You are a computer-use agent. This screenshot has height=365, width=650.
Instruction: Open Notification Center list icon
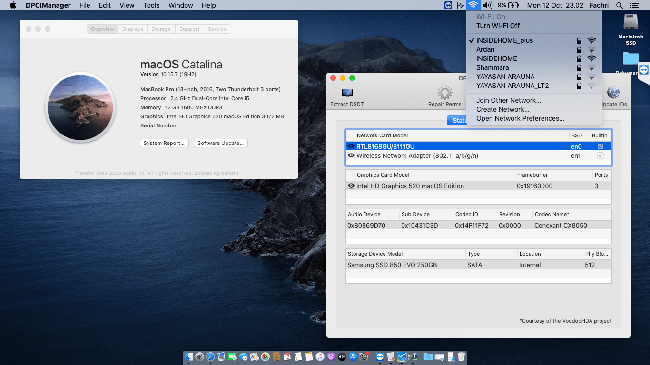click(634, 5)
